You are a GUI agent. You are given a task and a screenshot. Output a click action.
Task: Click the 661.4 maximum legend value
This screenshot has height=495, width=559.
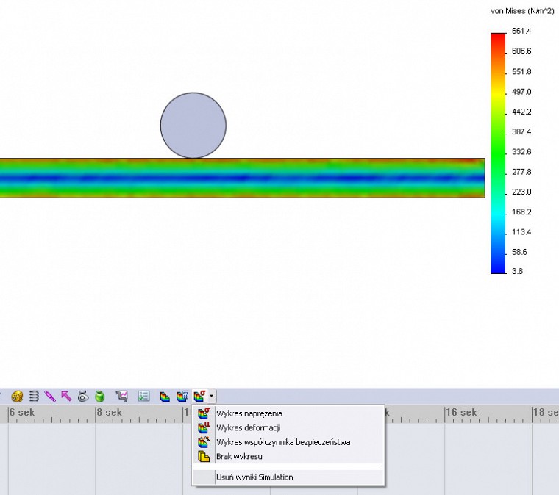521,31
